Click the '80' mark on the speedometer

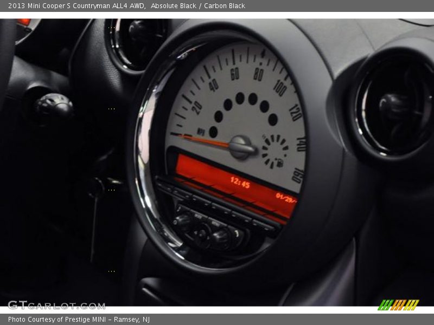[x=258, y=74]
